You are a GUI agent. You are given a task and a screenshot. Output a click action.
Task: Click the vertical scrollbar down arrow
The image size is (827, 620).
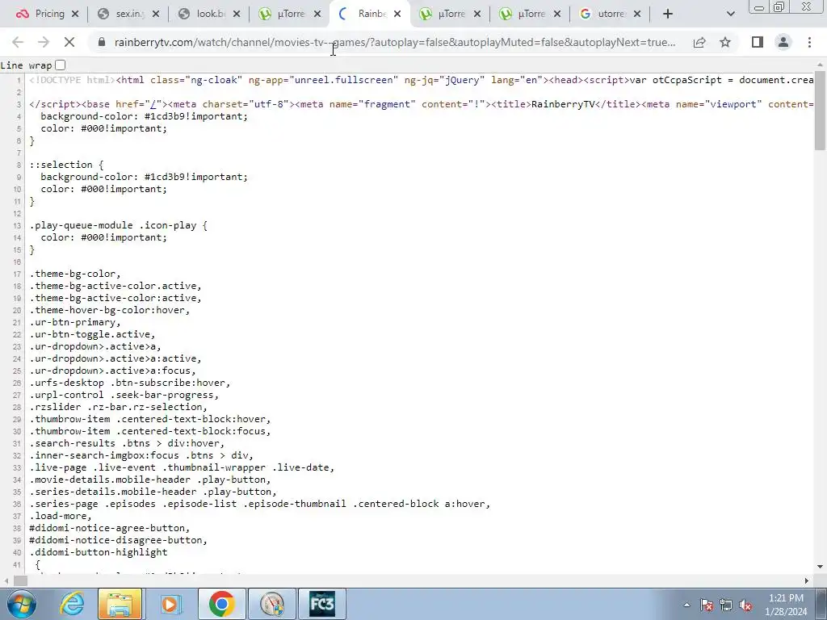coord(820,567)
